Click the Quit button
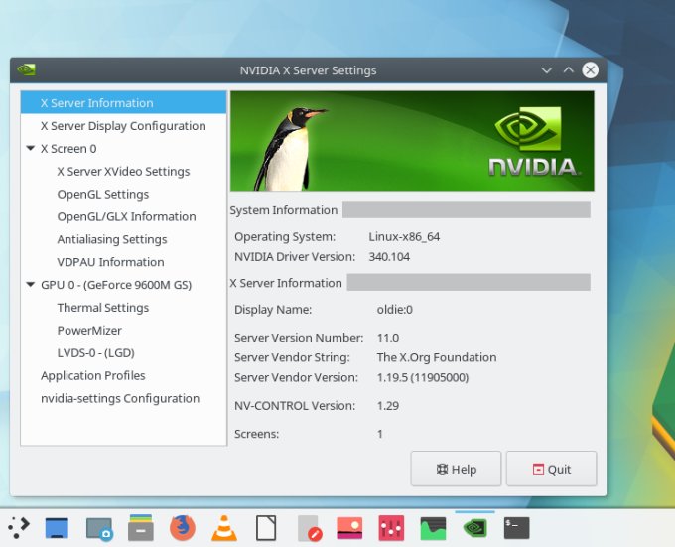Screen dimensions: 675x547 coord(552,469)
